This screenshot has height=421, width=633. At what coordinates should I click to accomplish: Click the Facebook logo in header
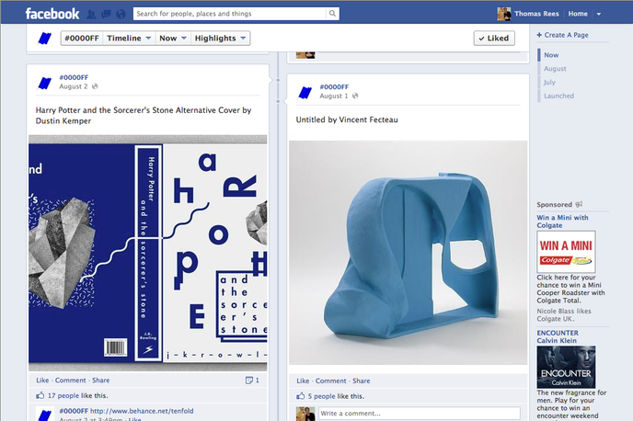click(52, 14)
